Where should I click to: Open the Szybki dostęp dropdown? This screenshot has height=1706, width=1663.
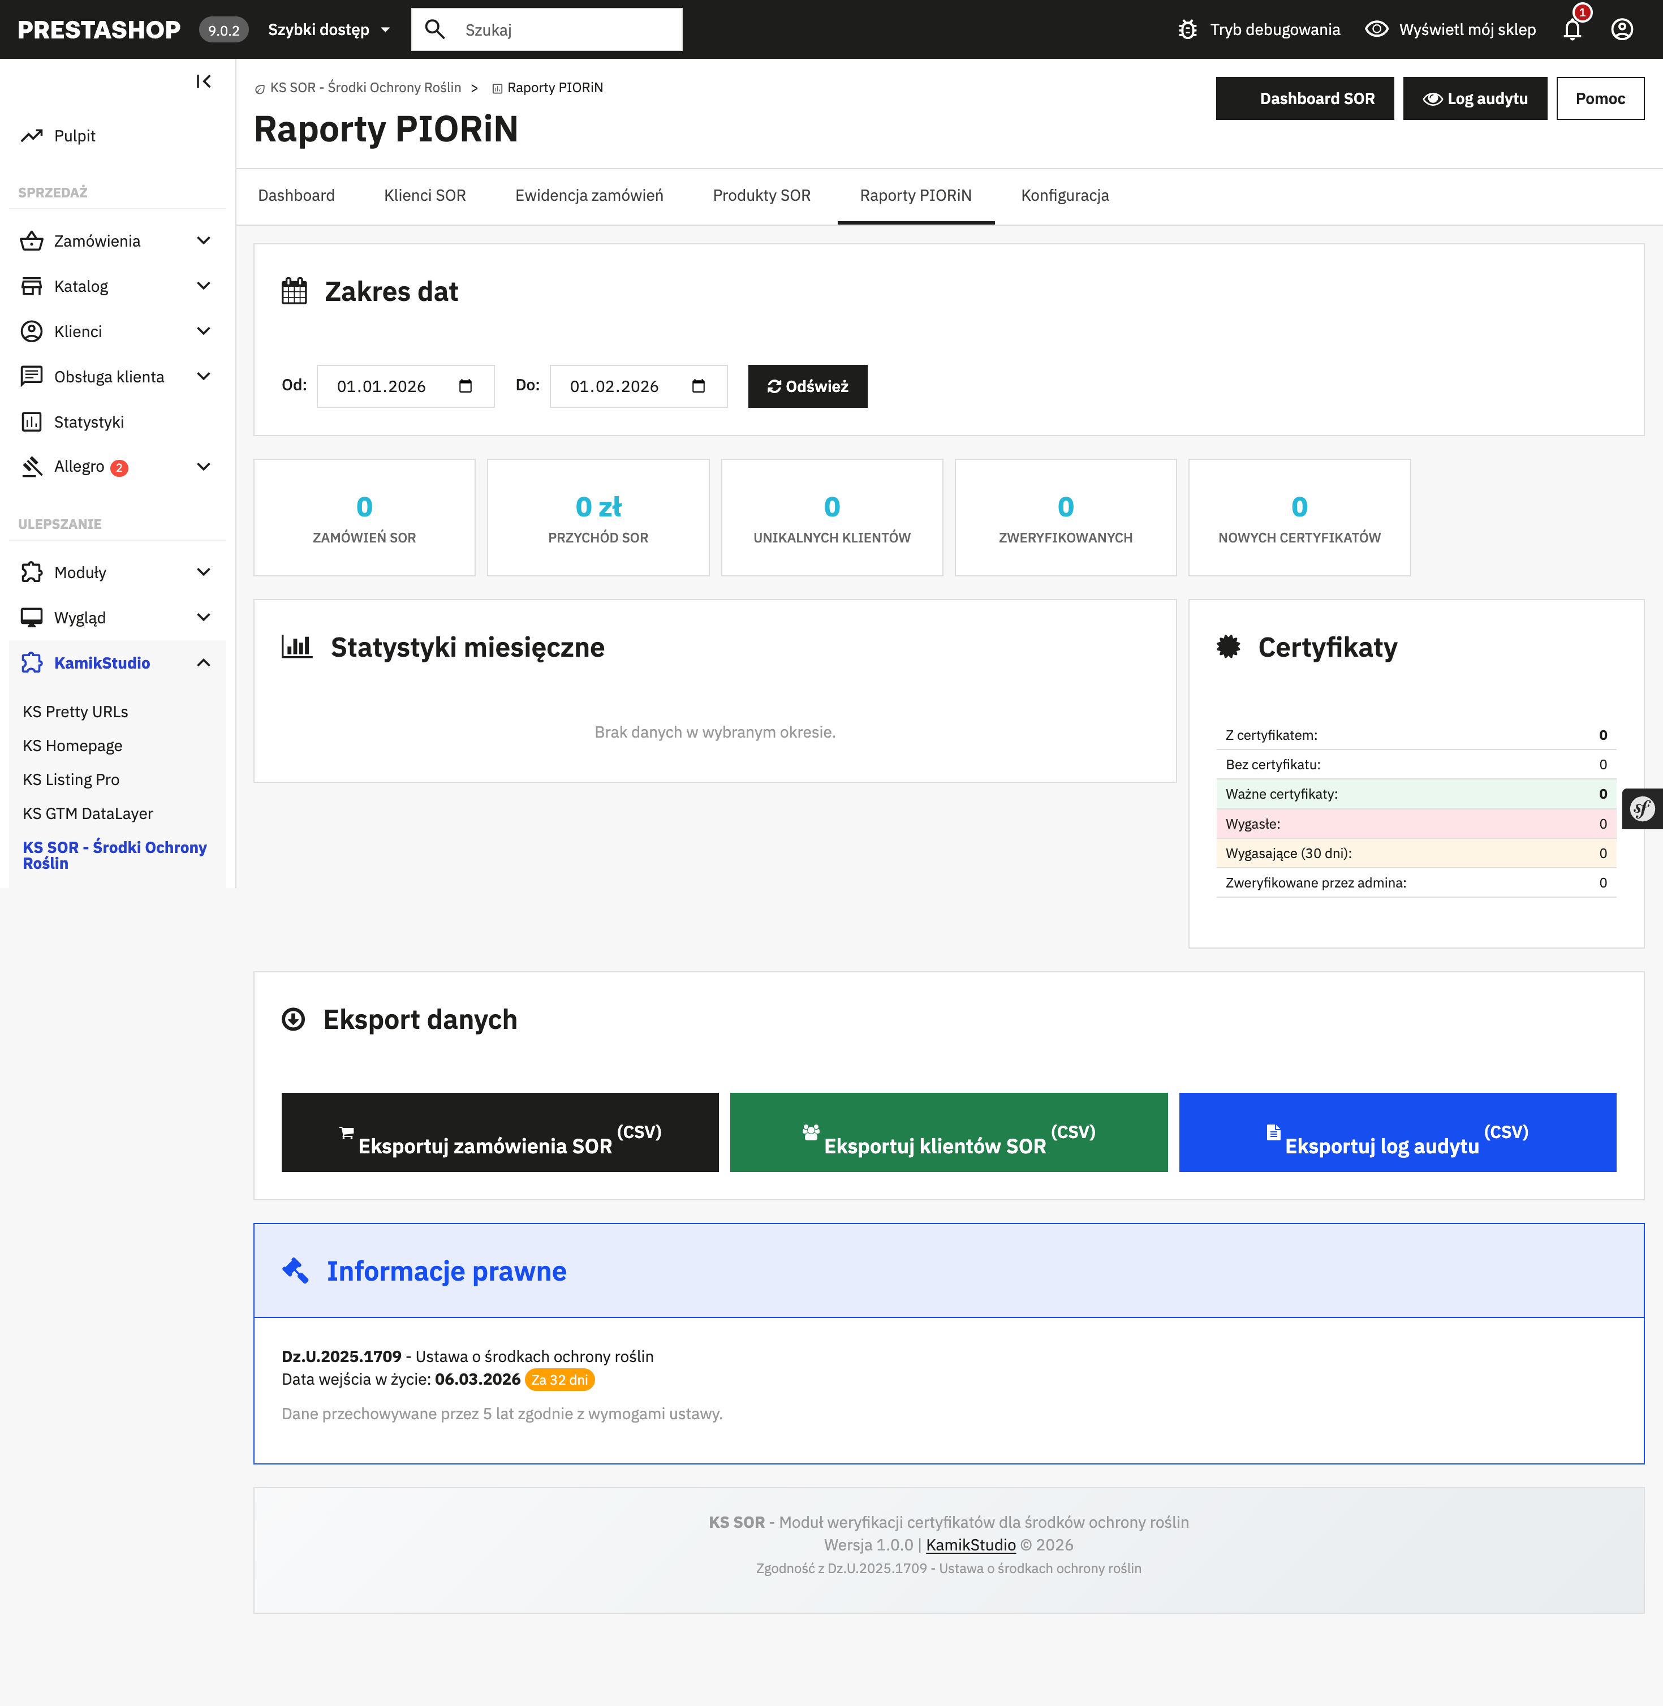(329, 30)
